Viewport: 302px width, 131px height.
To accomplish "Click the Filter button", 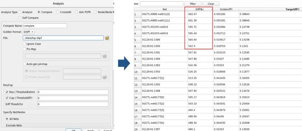I will (x=193, y=4).
